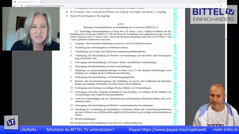Click the PDF viewer's vertical scrollbar thumb
Screen dimensions: 239x134
point(226,39)
